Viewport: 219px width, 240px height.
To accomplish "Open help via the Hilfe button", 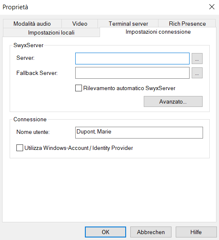I will (196, 232).
